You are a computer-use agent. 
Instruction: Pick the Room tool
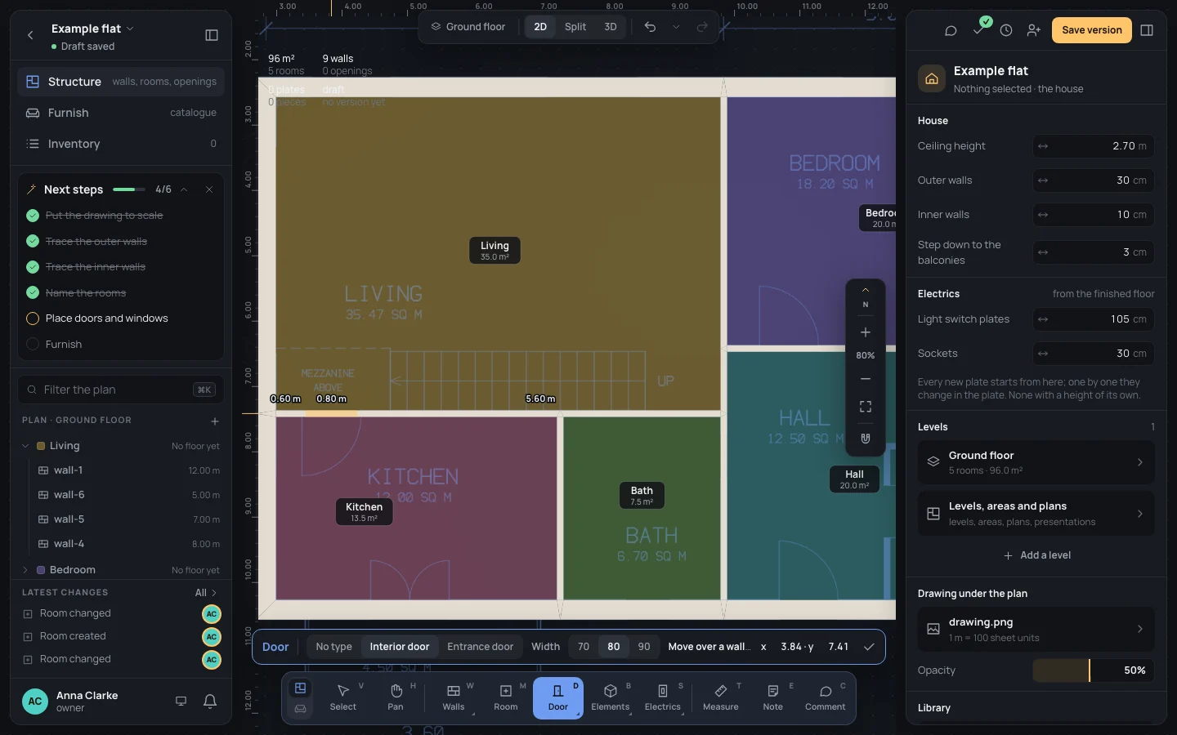tap(505, 698)
